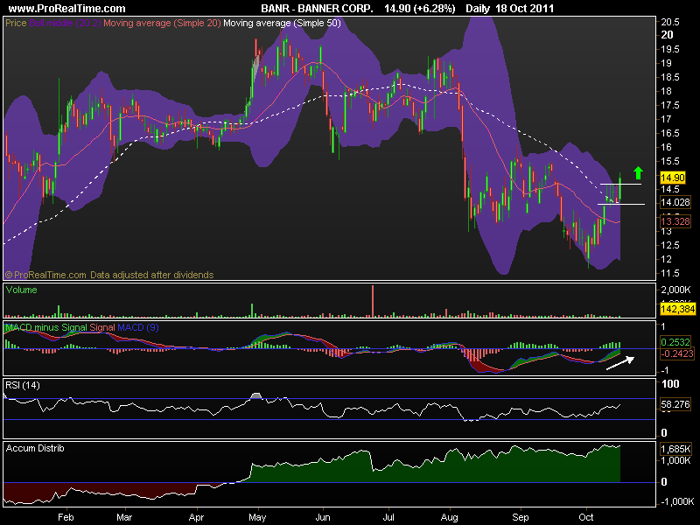700x525 pixels.
Task: Click the Jul label on time axis
Action: (388, 517)
